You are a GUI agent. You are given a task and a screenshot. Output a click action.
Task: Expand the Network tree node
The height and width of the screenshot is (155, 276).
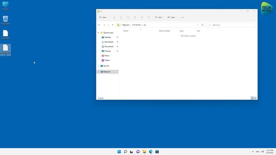98,72
